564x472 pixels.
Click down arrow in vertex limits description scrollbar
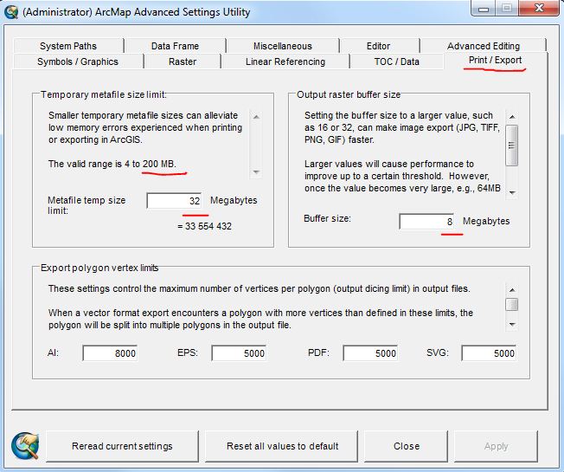512,325
